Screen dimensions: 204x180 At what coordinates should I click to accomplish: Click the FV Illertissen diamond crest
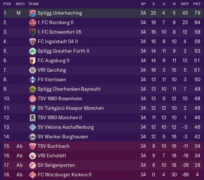(33, 79)
